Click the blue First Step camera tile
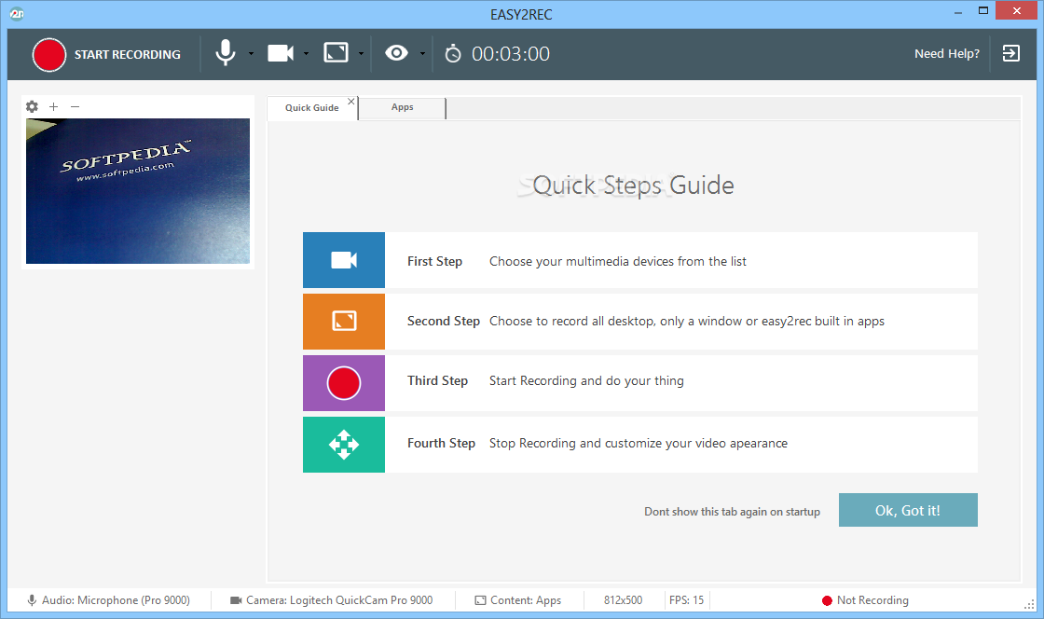Image resolution: width=1044 pixels, height=619 pixels. tap(344, 260)
